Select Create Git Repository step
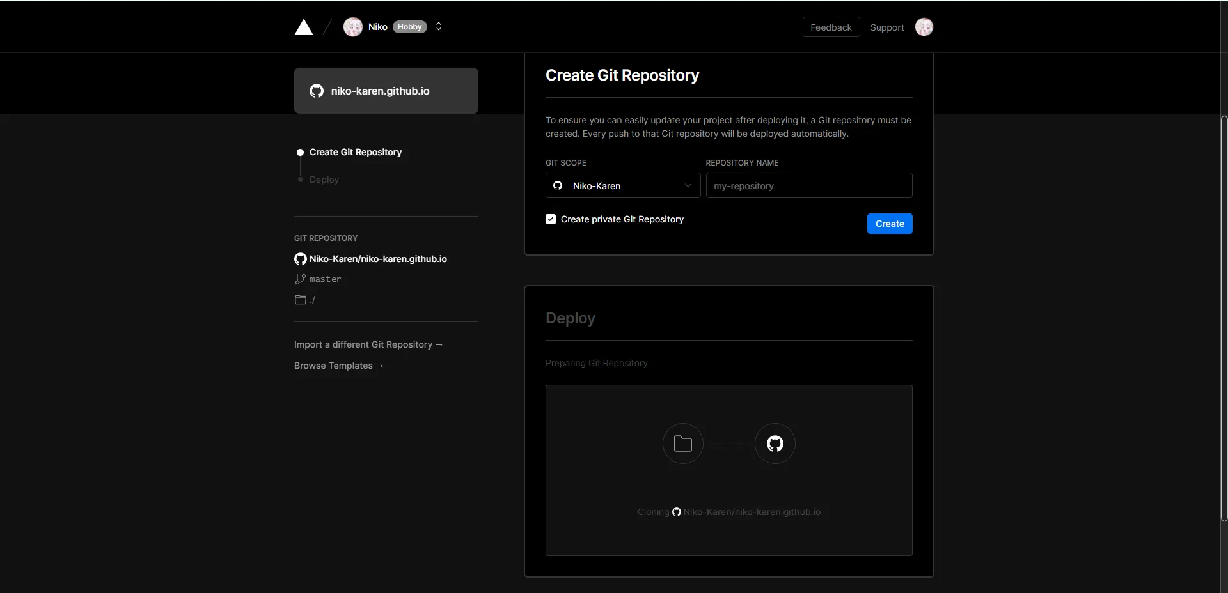This screenshot has height=593, width=1228. pos(356,152)
